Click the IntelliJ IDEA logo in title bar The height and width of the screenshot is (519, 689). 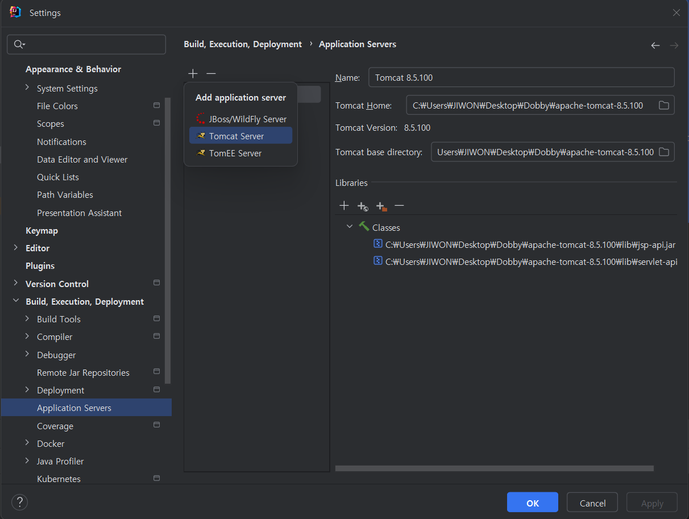tap(15, 12)
